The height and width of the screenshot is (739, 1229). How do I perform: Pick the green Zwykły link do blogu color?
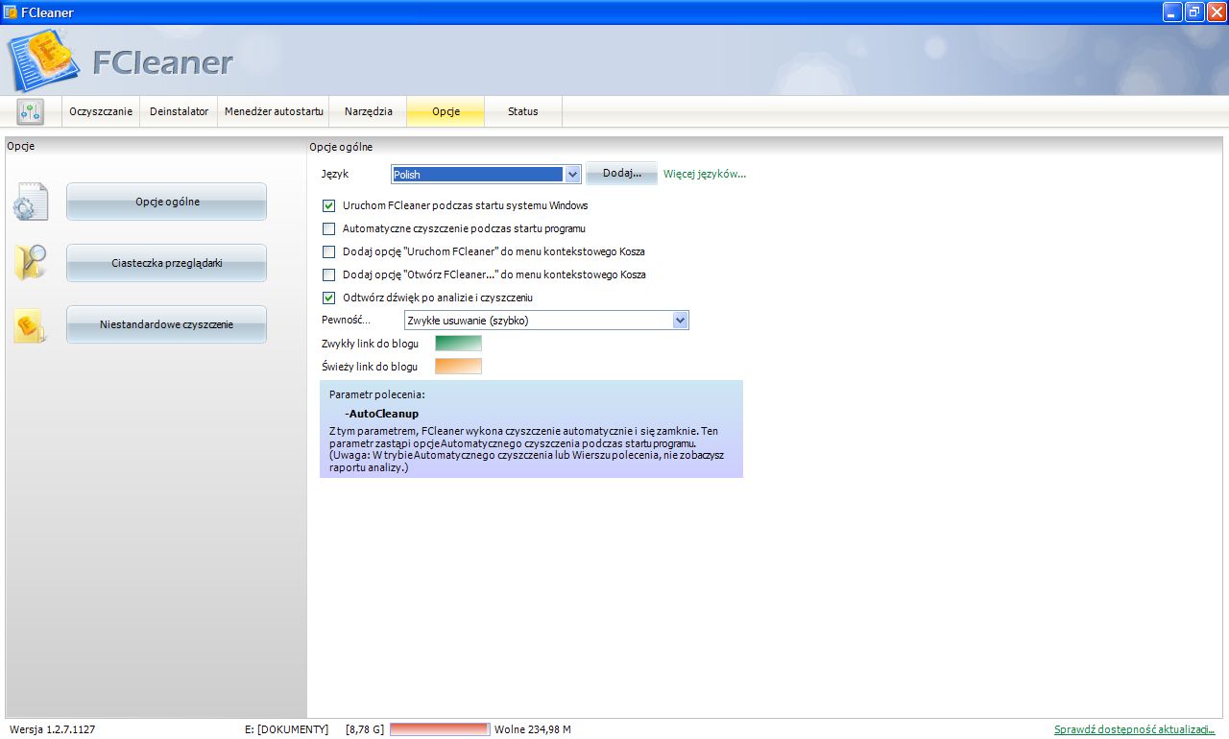pos(459,344)
